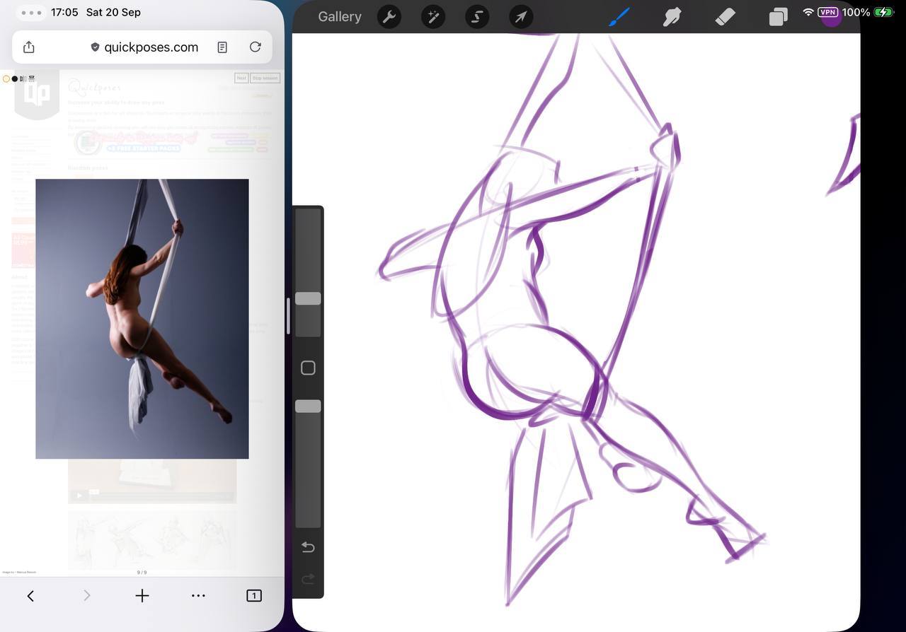Tap the brush size slider handle
The image size is (906, 632).
click(x=308, y=298)
